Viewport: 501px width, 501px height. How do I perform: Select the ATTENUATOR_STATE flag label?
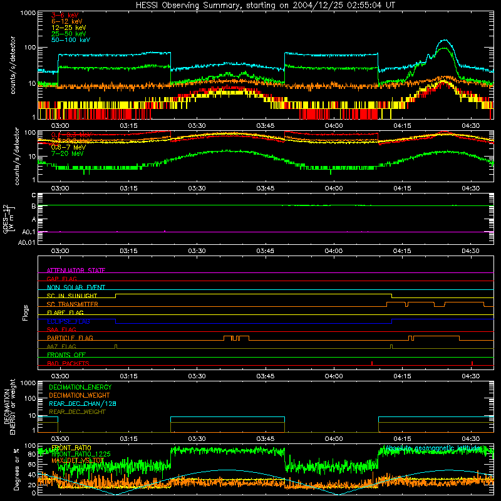click(x=76, y=271)
